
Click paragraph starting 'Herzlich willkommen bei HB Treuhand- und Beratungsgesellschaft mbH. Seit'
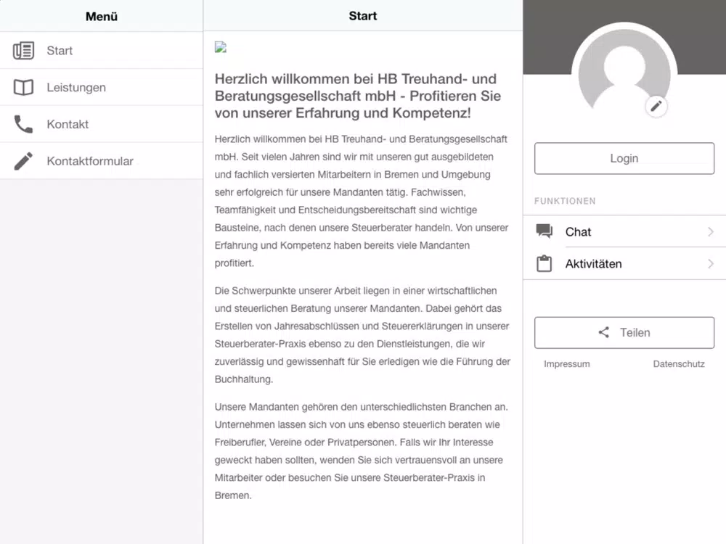click(361, 201)
